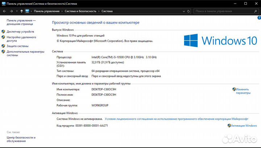The width and height of the screenshot is (261, 148).
Task: Select Панель управления breadcrumb item
Action: click(46, 11)
